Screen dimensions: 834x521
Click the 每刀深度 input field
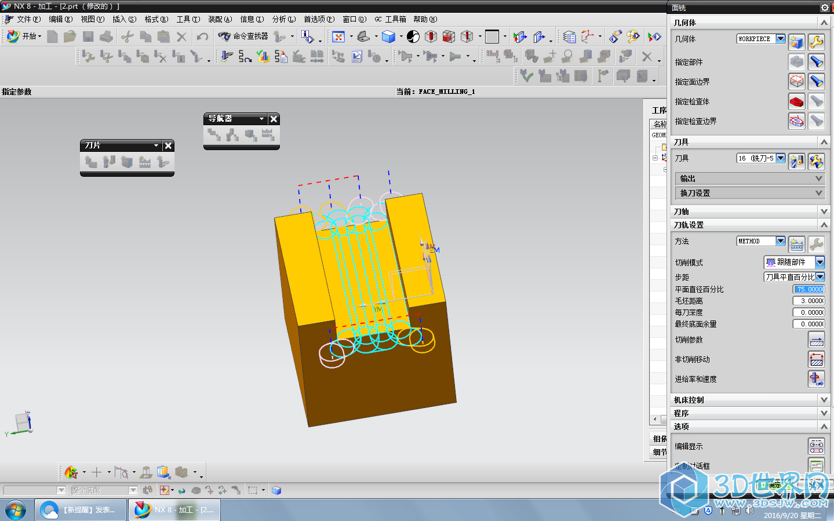(808, 312)
